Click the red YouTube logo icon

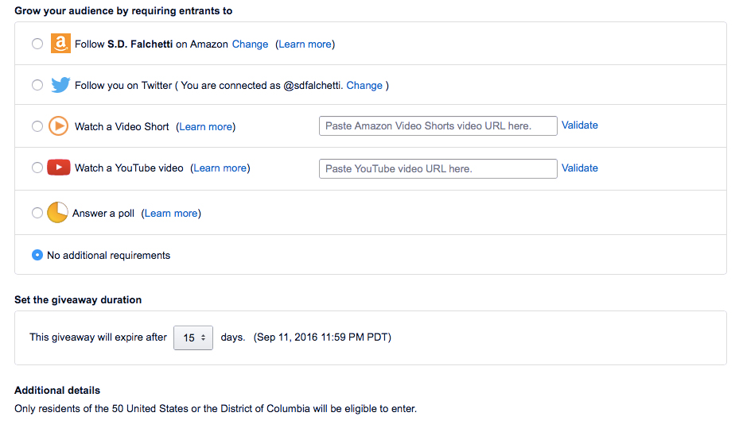click(58, 168)
